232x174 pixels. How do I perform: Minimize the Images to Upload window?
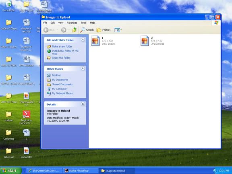(x=207, y=17)
